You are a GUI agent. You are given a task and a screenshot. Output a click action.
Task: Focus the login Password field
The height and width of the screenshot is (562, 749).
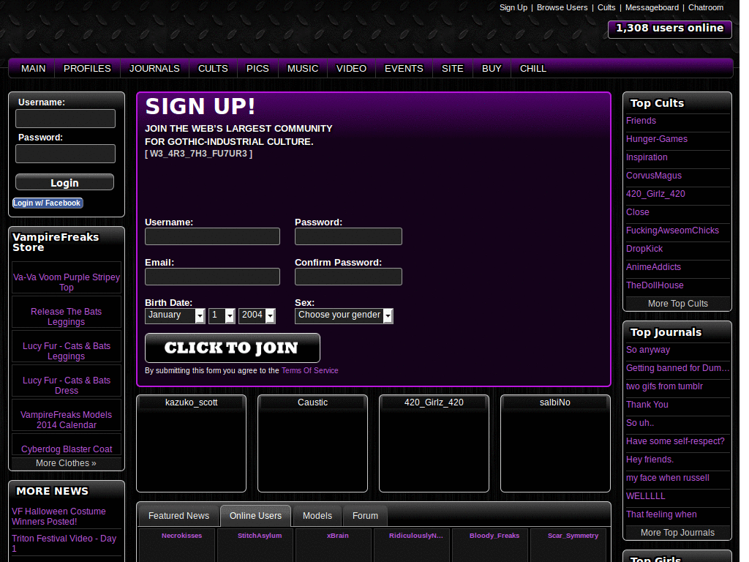coord(65,154)
